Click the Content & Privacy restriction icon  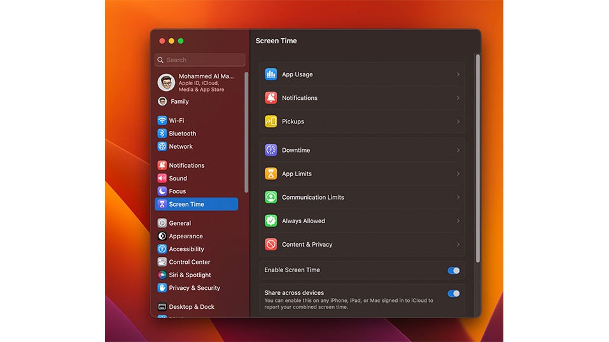[x=270, y=244]
